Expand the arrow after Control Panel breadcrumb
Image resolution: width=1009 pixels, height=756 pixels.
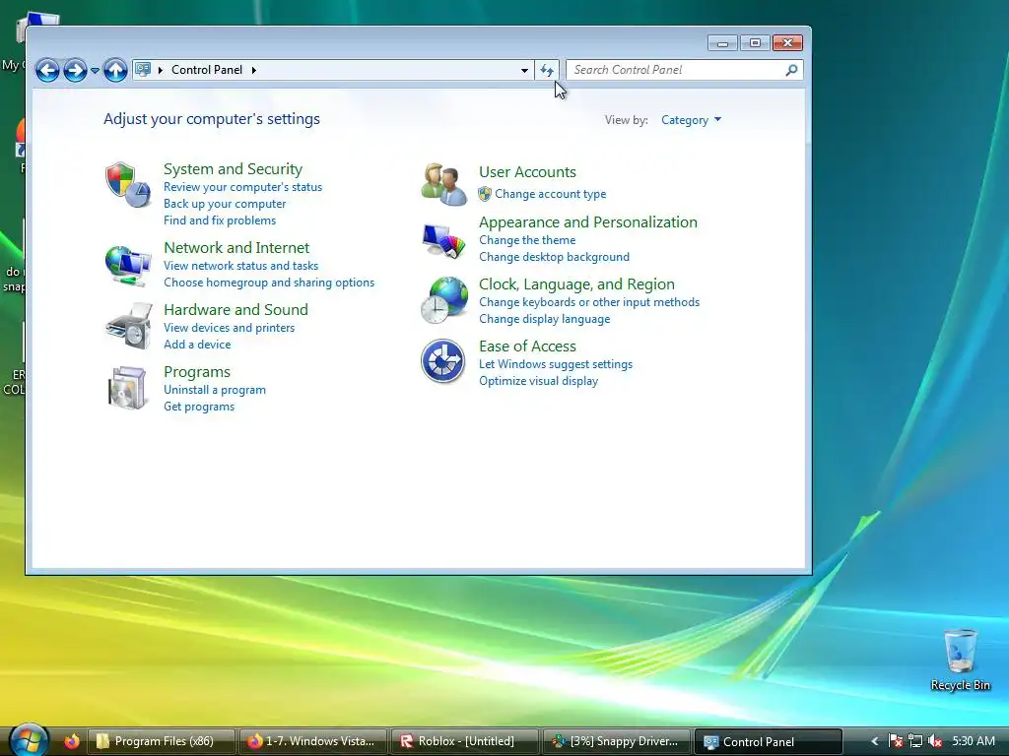[254, 70]
